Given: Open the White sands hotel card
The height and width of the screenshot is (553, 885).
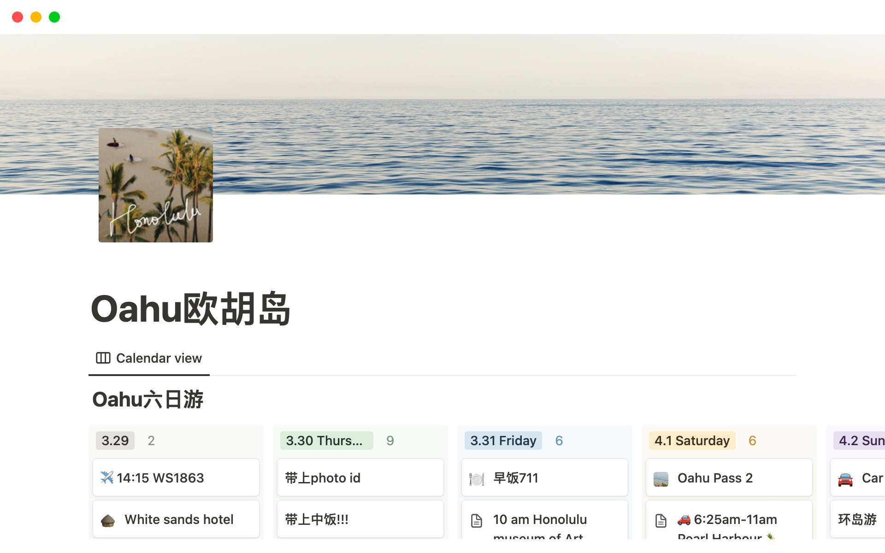Looking at the screenshot, I should tap(176, 519).
